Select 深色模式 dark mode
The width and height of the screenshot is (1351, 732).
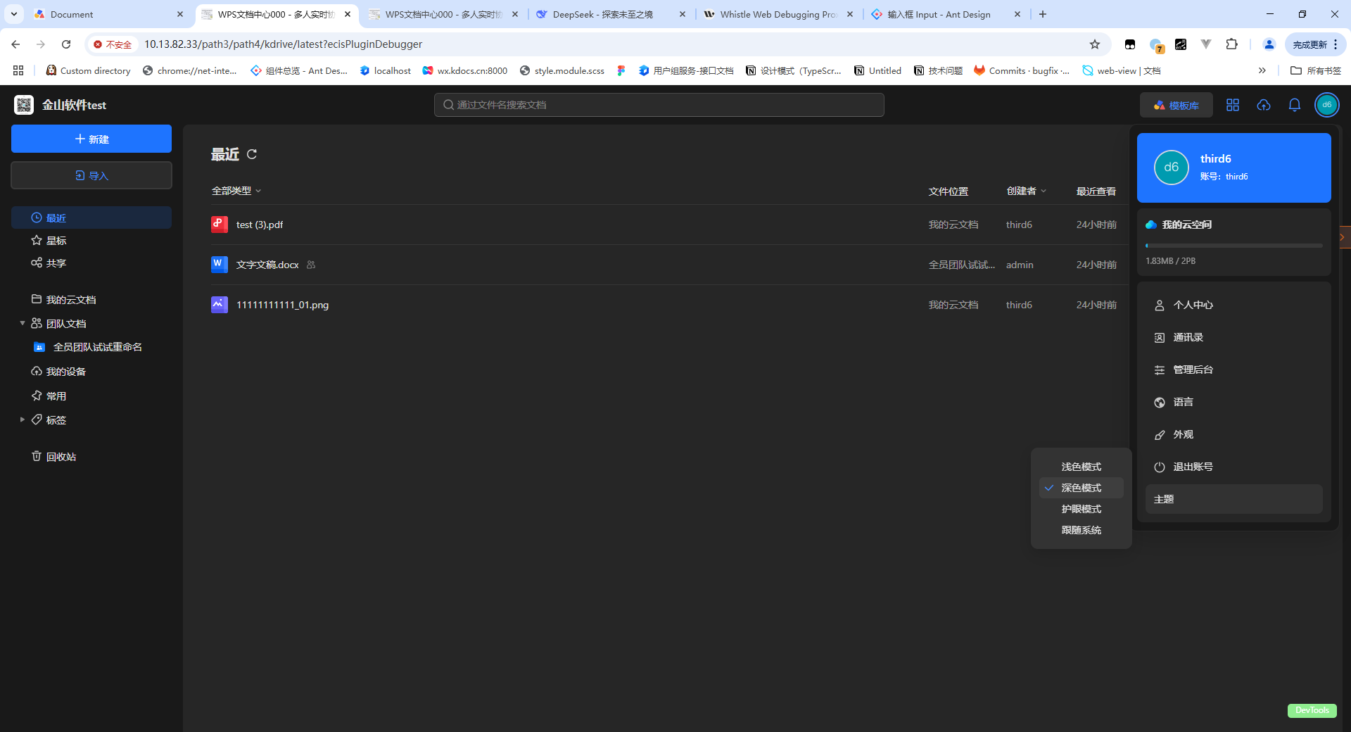(x=1082, y=488)
